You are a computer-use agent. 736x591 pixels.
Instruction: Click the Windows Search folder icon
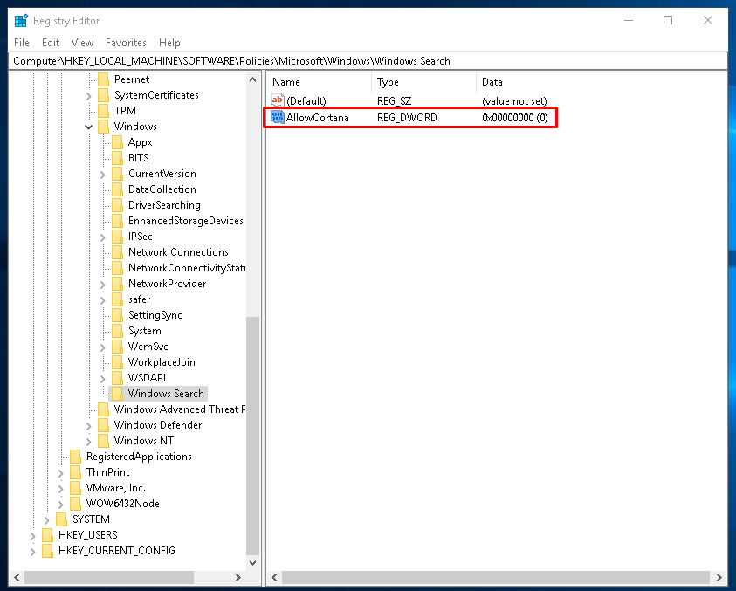[117, 394]
